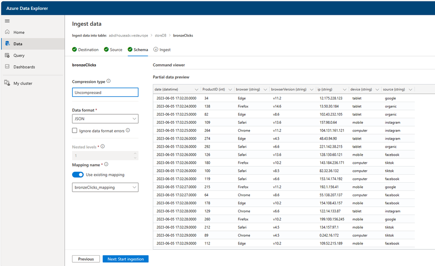Screen dimensions: 435x266
Task: Click the Compression type Uncompressed field
Action: (105, 92)
